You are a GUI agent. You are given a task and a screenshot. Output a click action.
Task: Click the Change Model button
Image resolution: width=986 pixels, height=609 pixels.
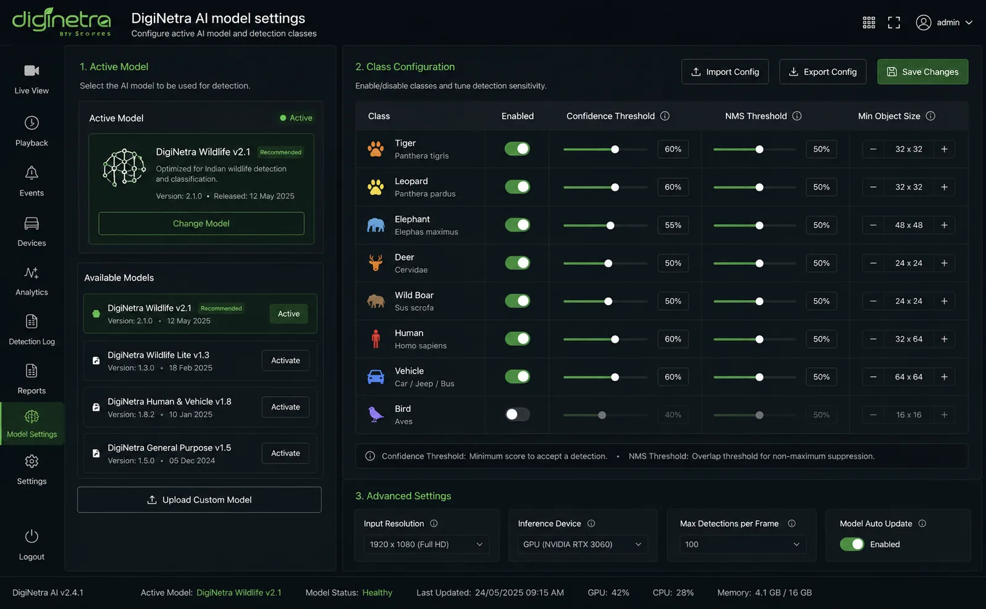[201, 224]
